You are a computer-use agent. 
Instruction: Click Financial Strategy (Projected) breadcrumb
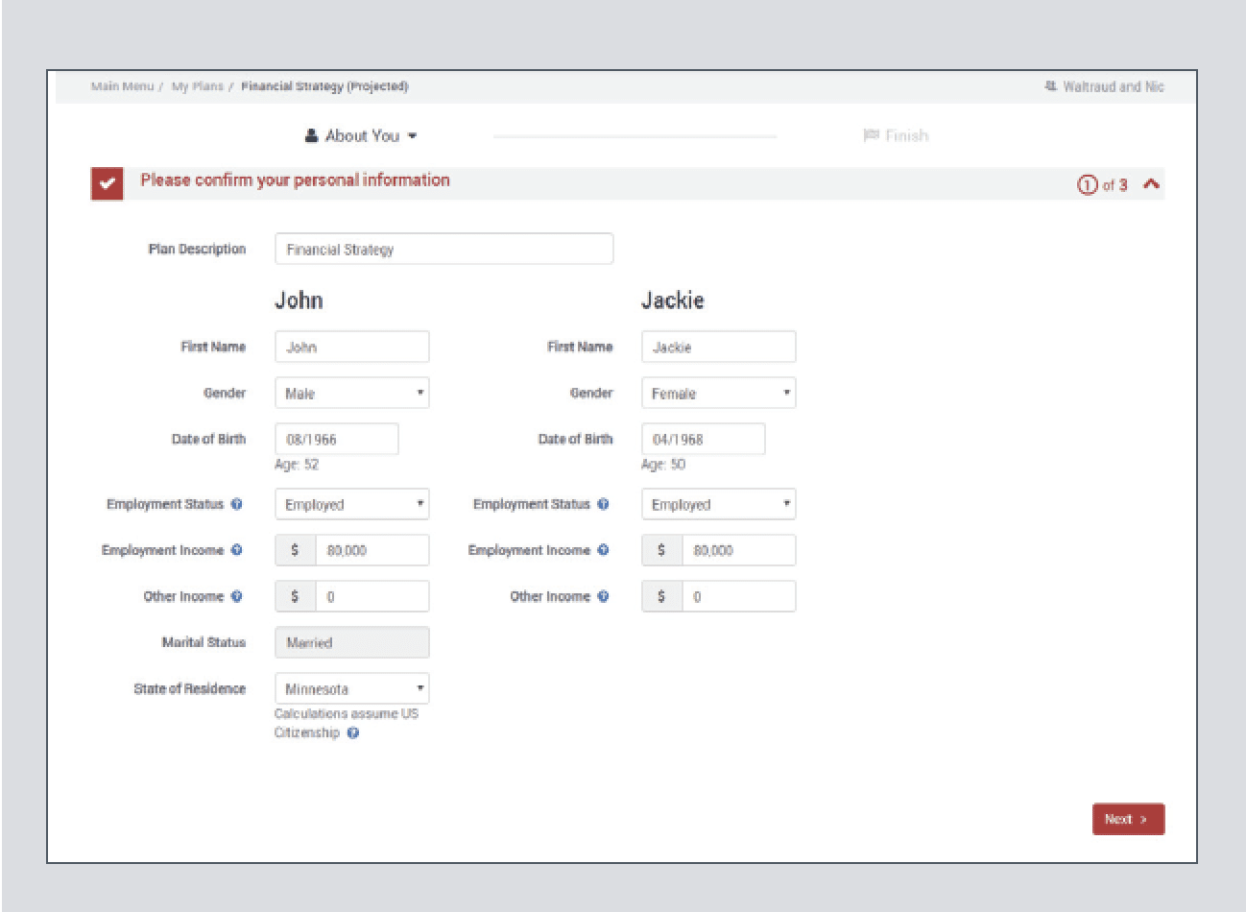324,86
